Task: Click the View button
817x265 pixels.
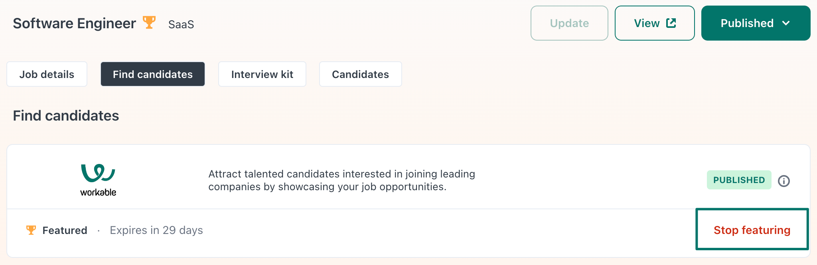Action: coord(655,23)
